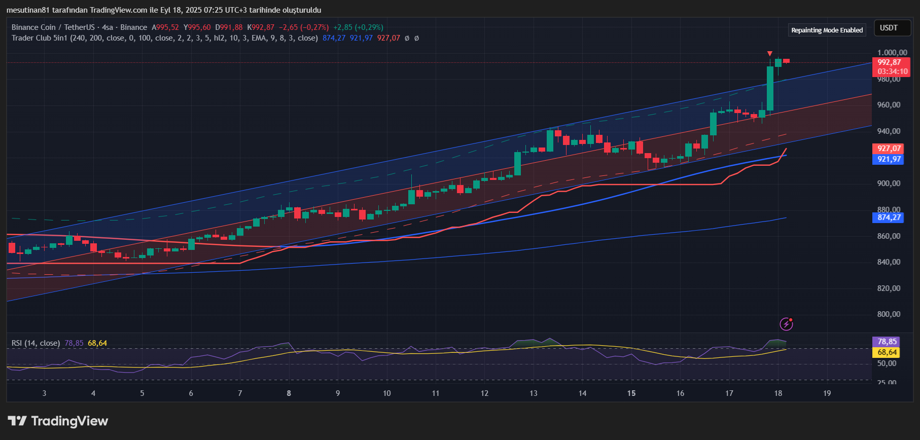Select the RSI (14, close) indicator legend
This screenshot has width=920, height=440.
[36, 343]
